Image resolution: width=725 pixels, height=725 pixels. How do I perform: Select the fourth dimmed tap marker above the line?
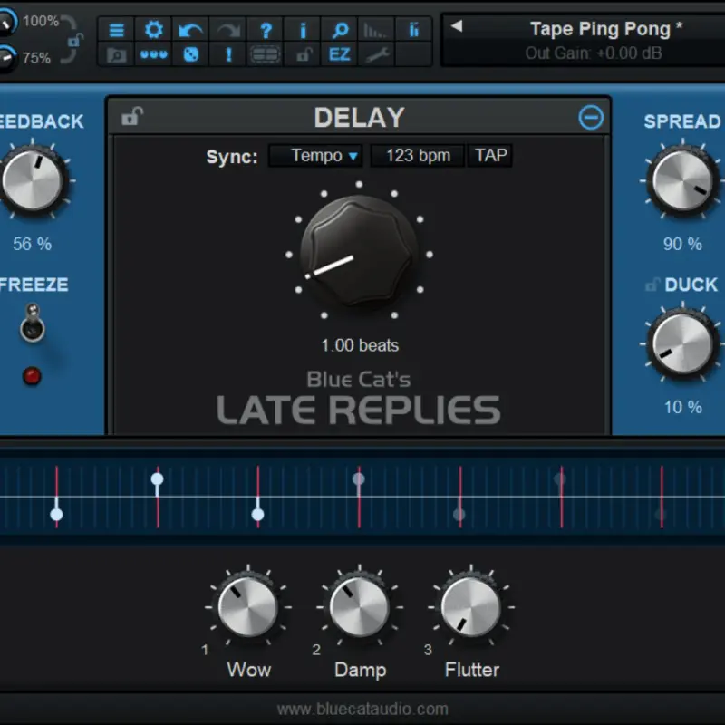358,479
